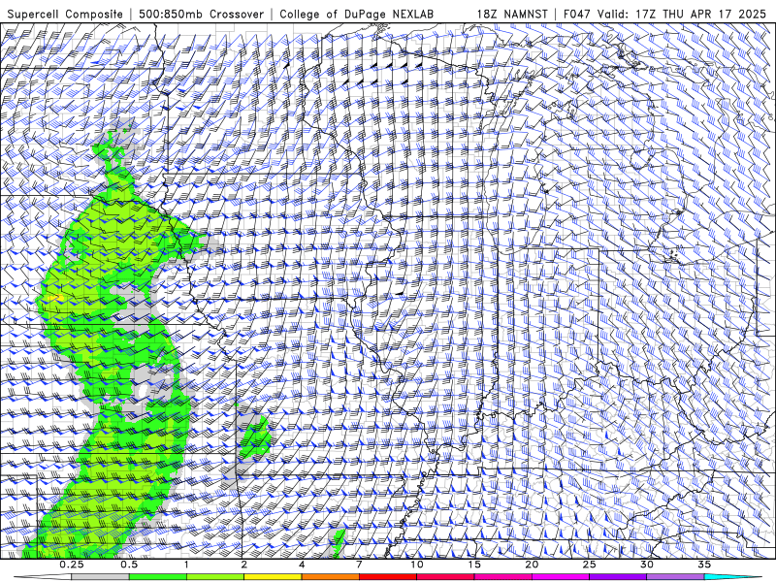776x582 pixels.
Task: Click the 'F047' forecast hour label
Action: coord(577,15)
